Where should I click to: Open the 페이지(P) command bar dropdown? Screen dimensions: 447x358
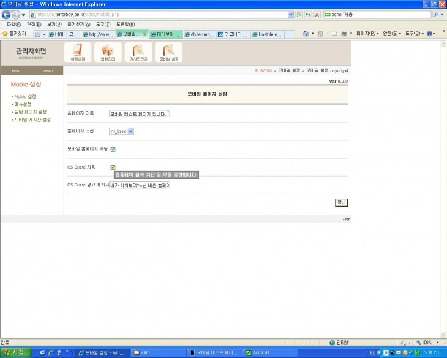(367, 34)
